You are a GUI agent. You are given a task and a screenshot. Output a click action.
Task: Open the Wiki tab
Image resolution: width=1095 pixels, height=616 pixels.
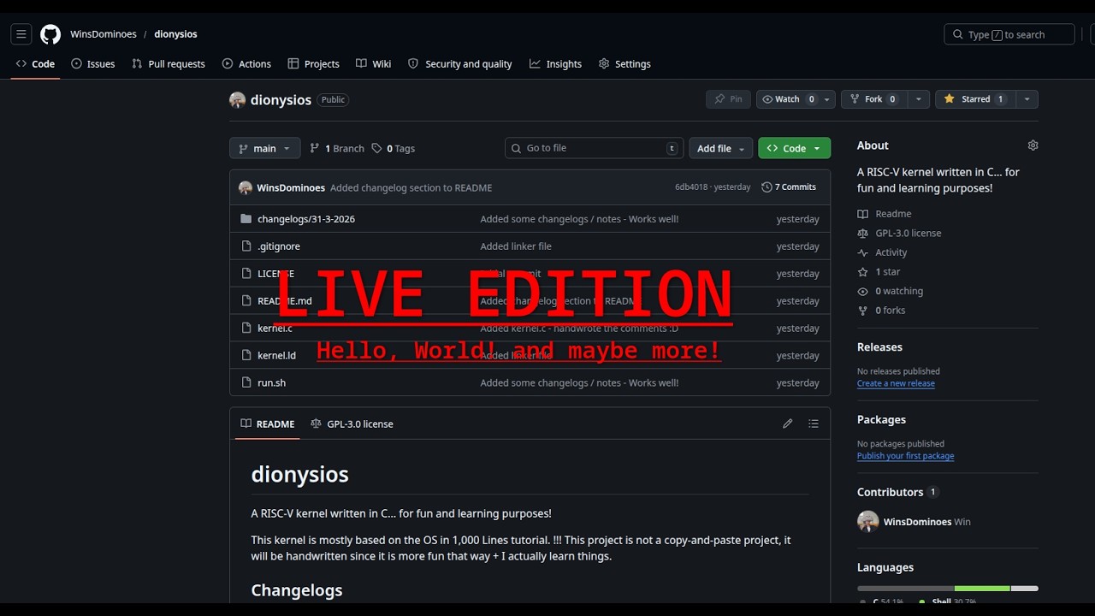pyautogui.click(x=374, y=64)
